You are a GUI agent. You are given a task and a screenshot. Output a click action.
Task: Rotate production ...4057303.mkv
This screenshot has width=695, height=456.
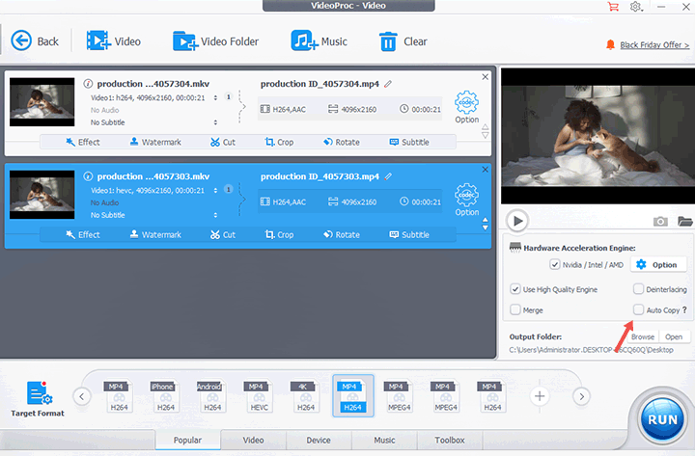coord(342,234)
